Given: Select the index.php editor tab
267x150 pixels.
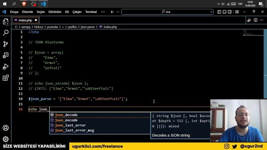Looking at the screenshot, I should (25, 20).
